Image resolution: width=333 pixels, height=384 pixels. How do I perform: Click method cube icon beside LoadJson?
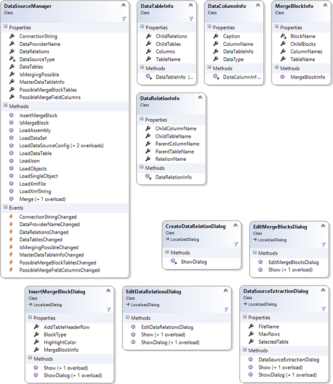tap(11, 161)
